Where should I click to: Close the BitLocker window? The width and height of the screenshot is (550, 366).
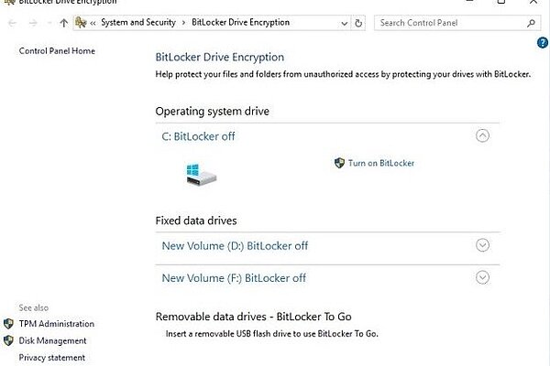[533, 2]
